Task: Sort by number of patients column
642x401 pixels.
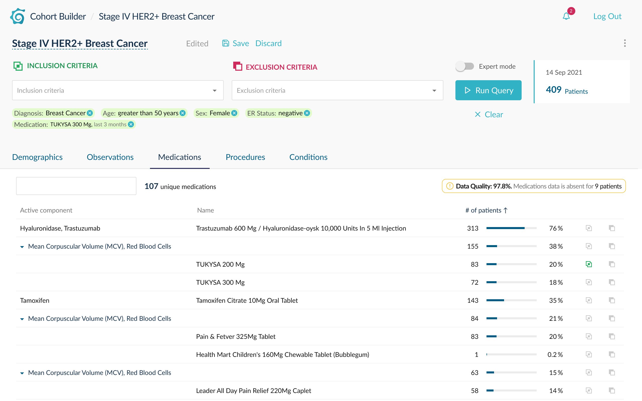Action: 486,210
